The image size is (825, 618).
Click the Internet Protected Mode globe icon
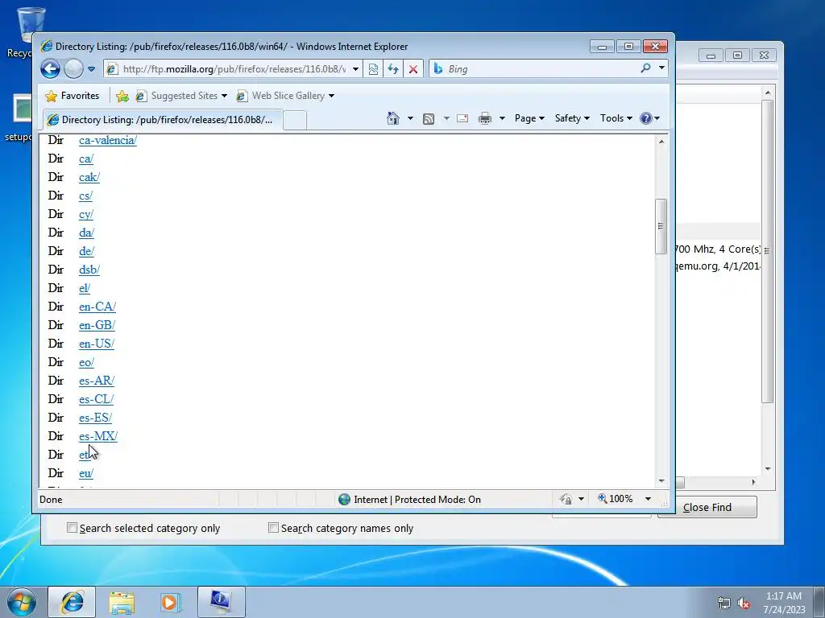coord(345,499)
